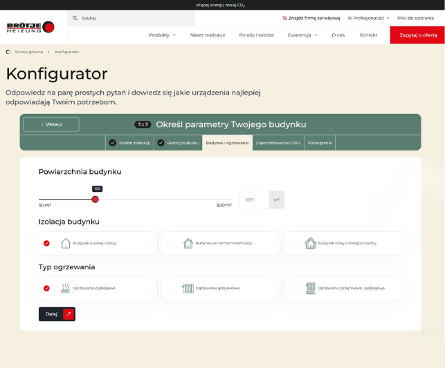Image resolution: width=445 pixels, height=368 pixels.
Task: Click the underfloor heating icon
Action: coord(66,288)
